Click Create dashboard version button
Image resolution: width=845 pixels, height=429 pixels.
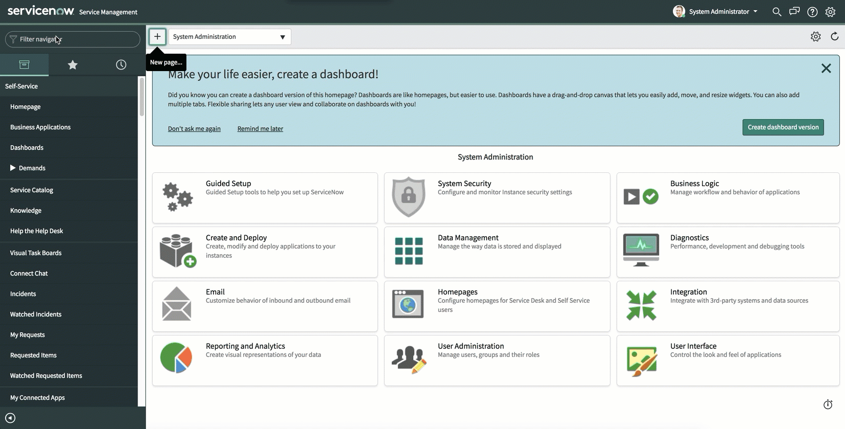pos(783,127)
